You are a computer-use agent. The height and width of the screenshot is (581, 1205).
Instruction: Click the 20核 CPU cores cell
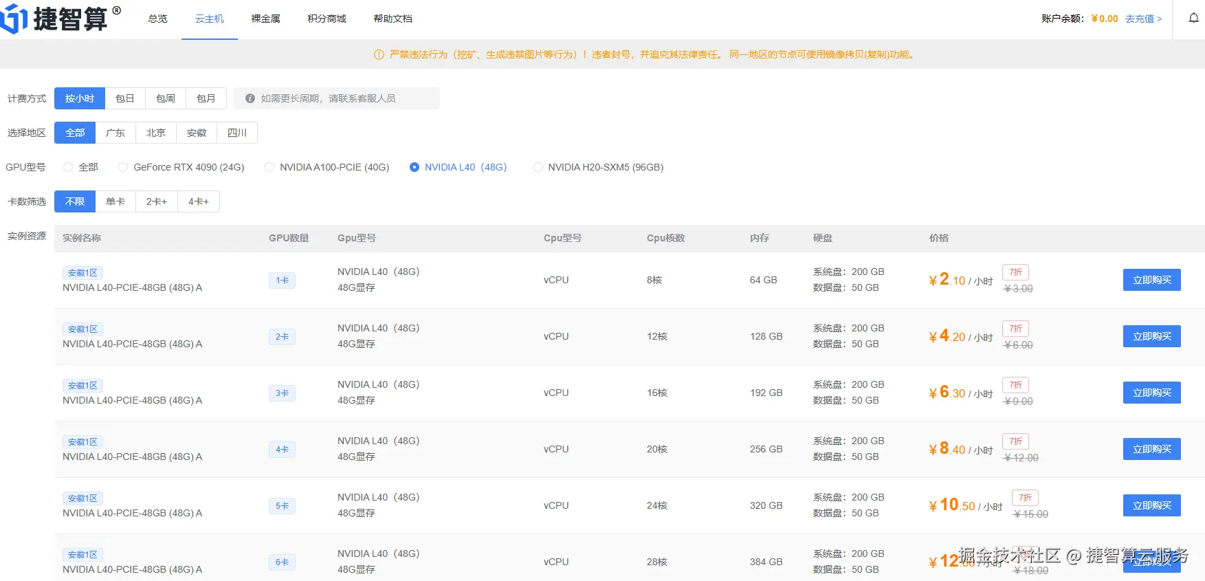point(657,449)
